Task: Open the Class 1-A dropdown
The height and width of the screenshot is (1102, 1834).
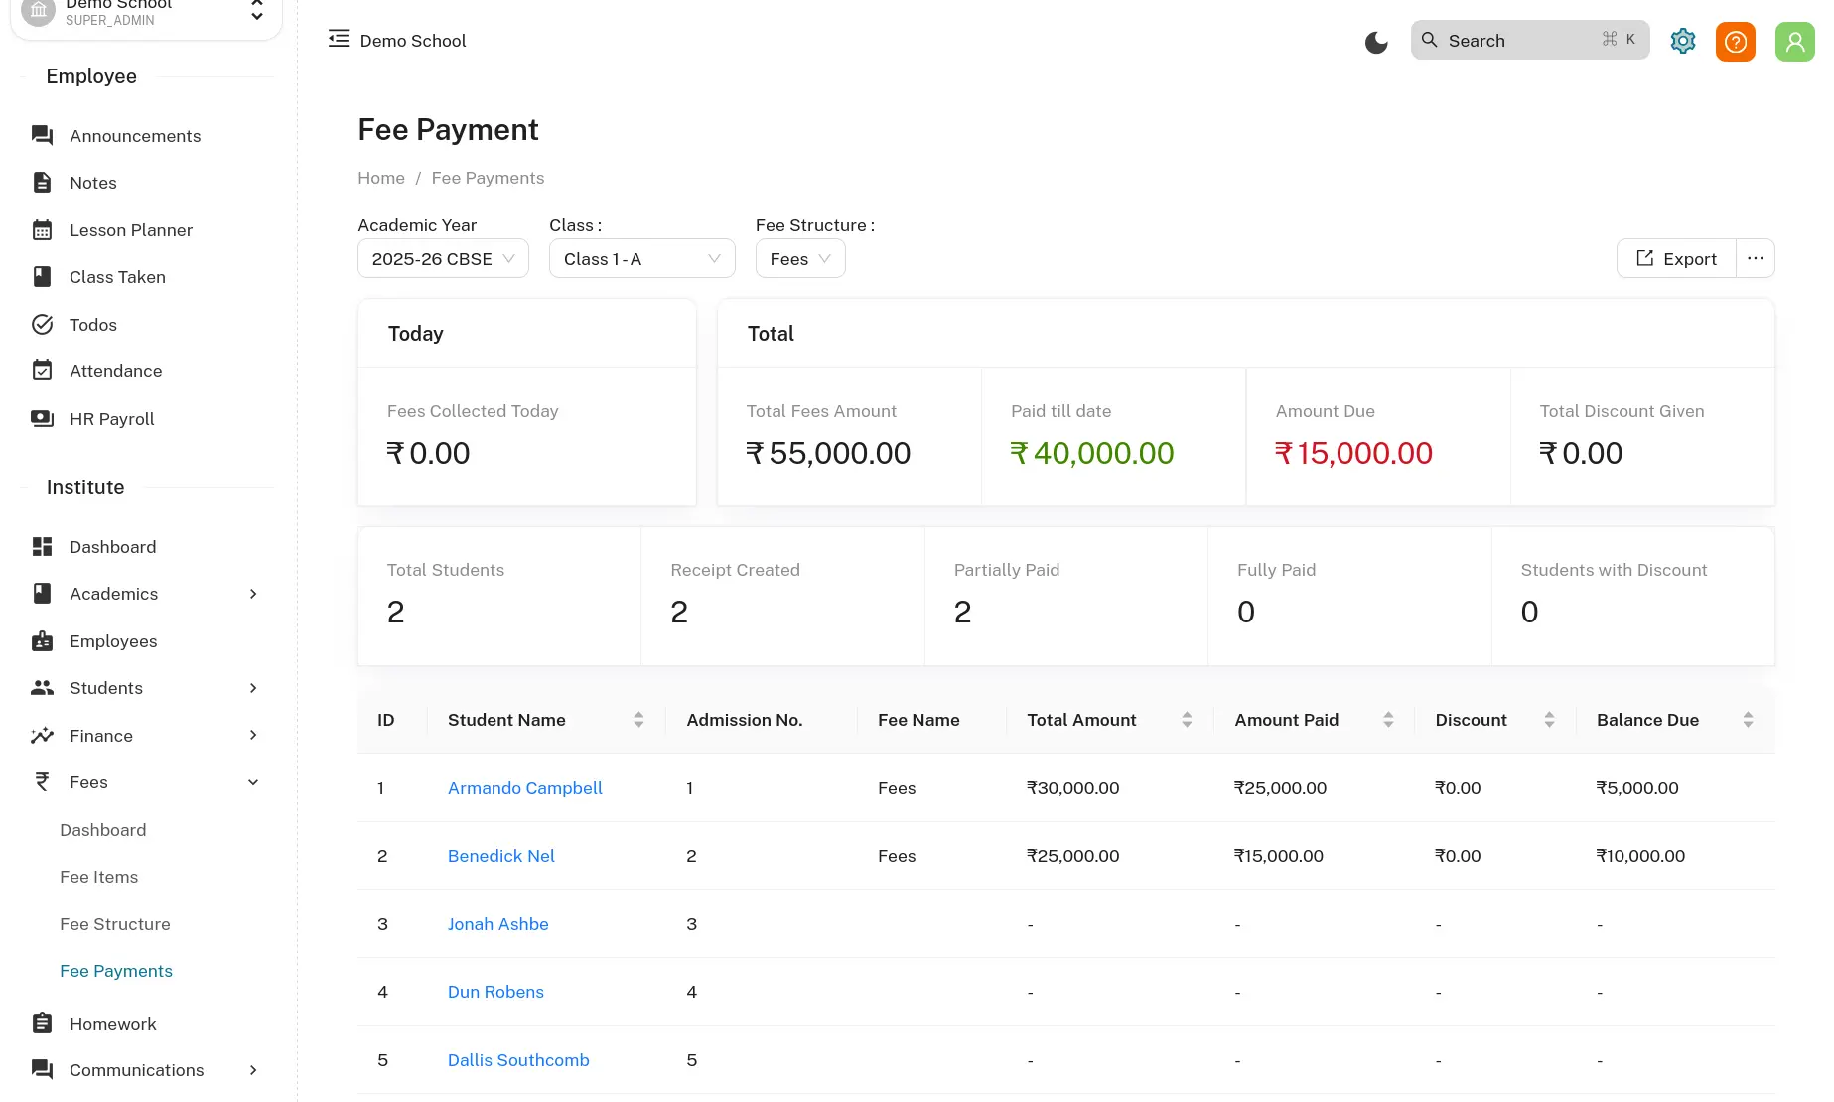Action: [641, 259]
